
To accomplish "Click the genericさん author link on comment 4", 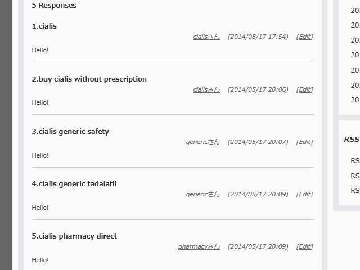I will coord(203,194).
